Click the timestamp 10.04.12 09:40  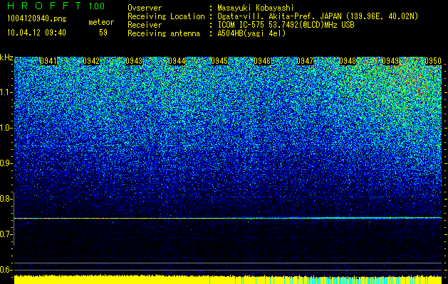point(36,33)
